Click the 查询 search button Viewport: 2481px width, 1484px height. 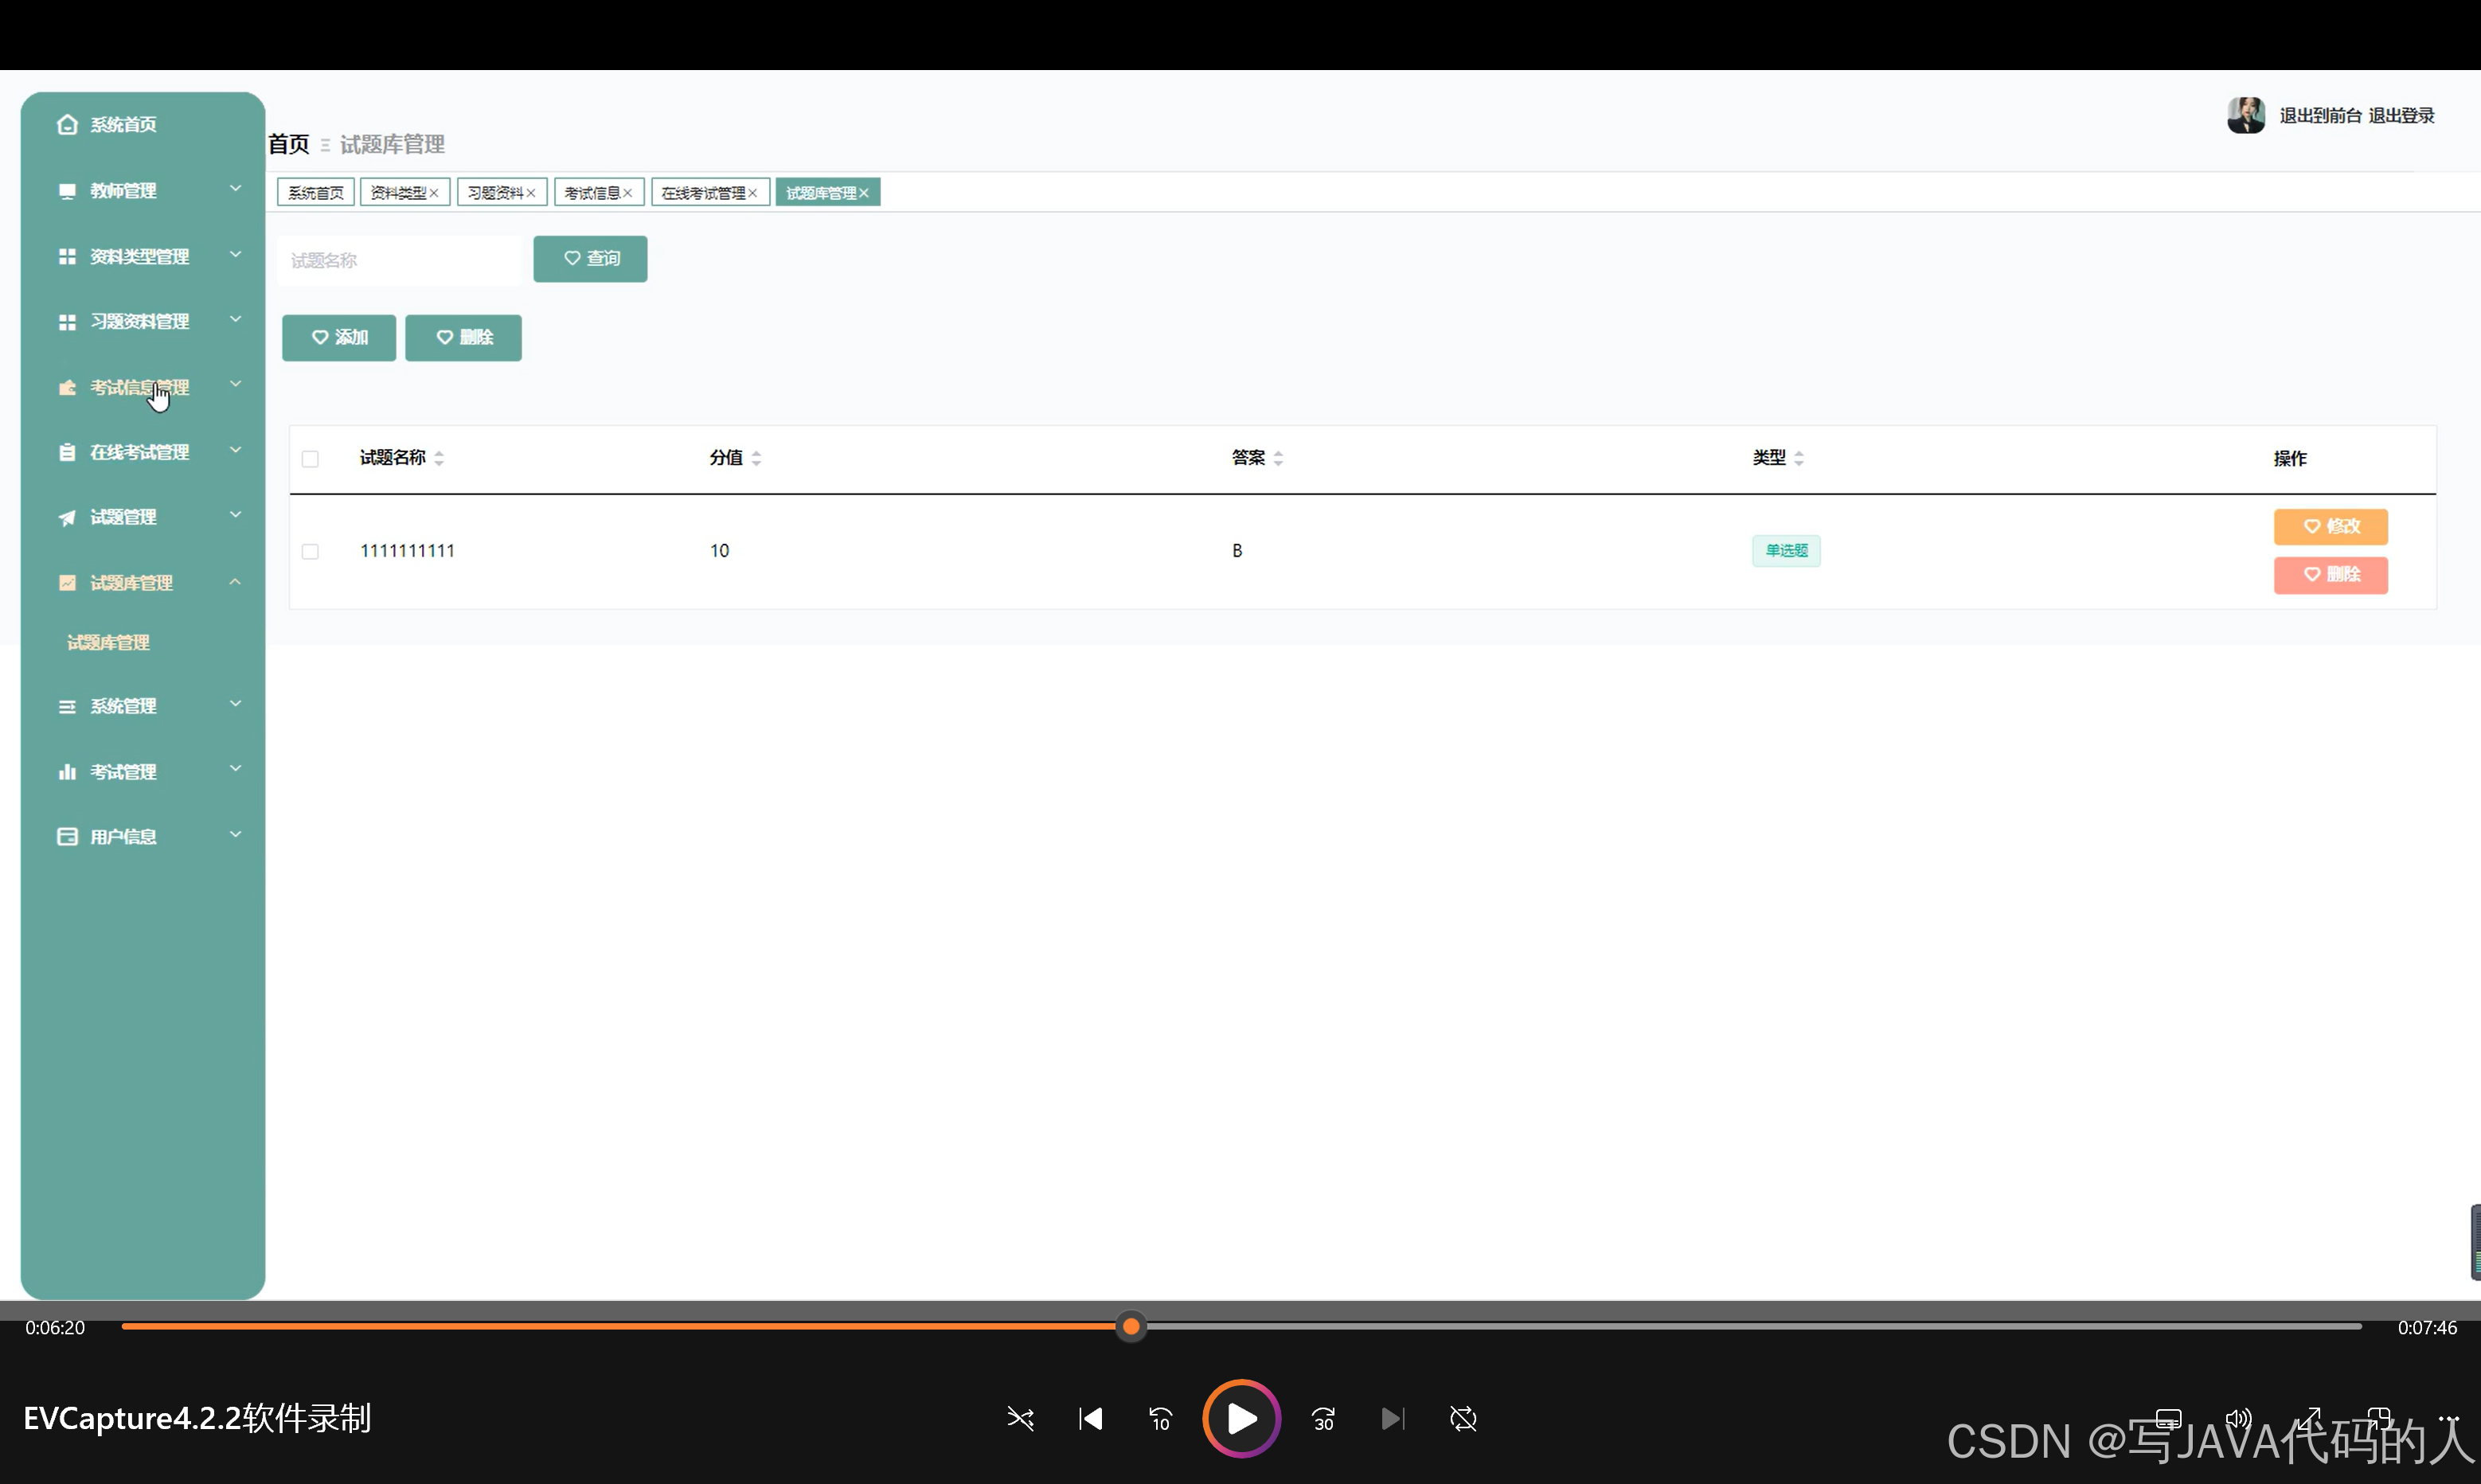pos(590,259)
